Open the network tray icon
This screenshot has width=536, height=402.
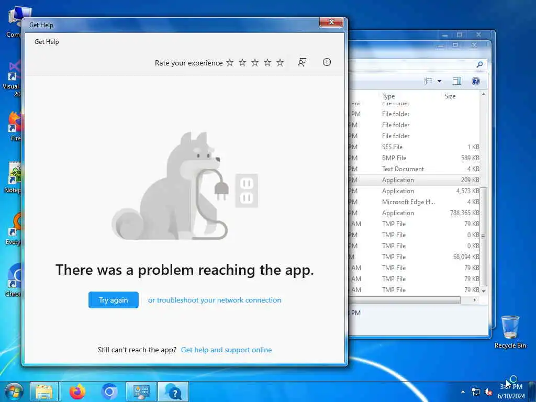pos(475,392)
